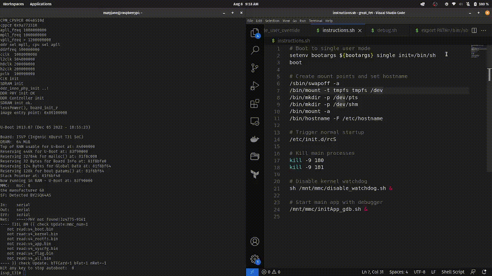Open the Extensions view

255,104
